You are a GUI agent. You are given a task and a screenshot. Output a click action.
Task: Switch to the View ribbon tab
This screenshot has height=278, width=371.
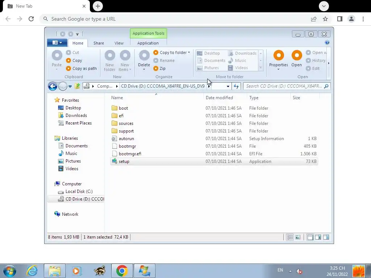point(119,43)
